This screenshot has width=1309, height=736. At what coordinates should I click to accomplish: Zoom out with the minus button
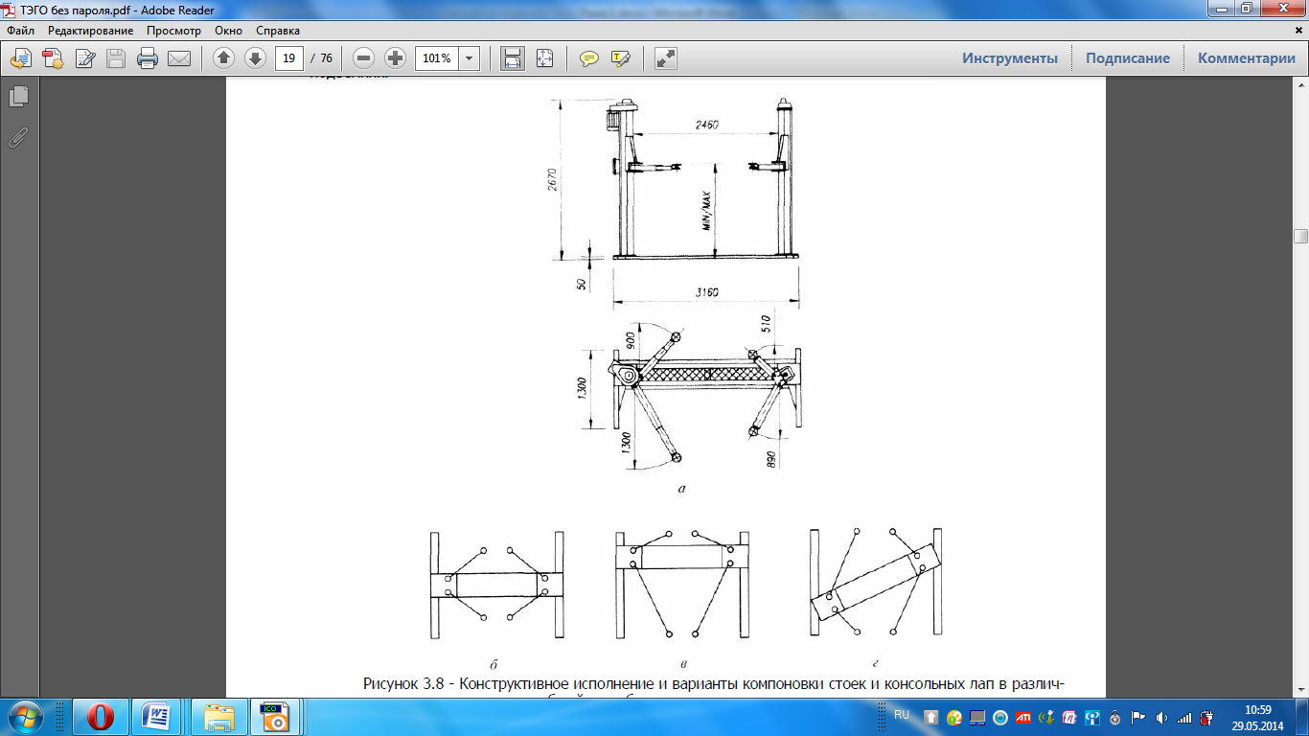tap(363, 58)
